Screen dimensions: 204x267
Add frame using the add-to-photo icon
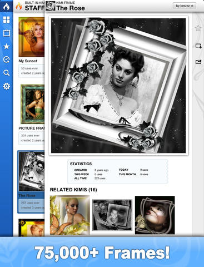[198, 46]
